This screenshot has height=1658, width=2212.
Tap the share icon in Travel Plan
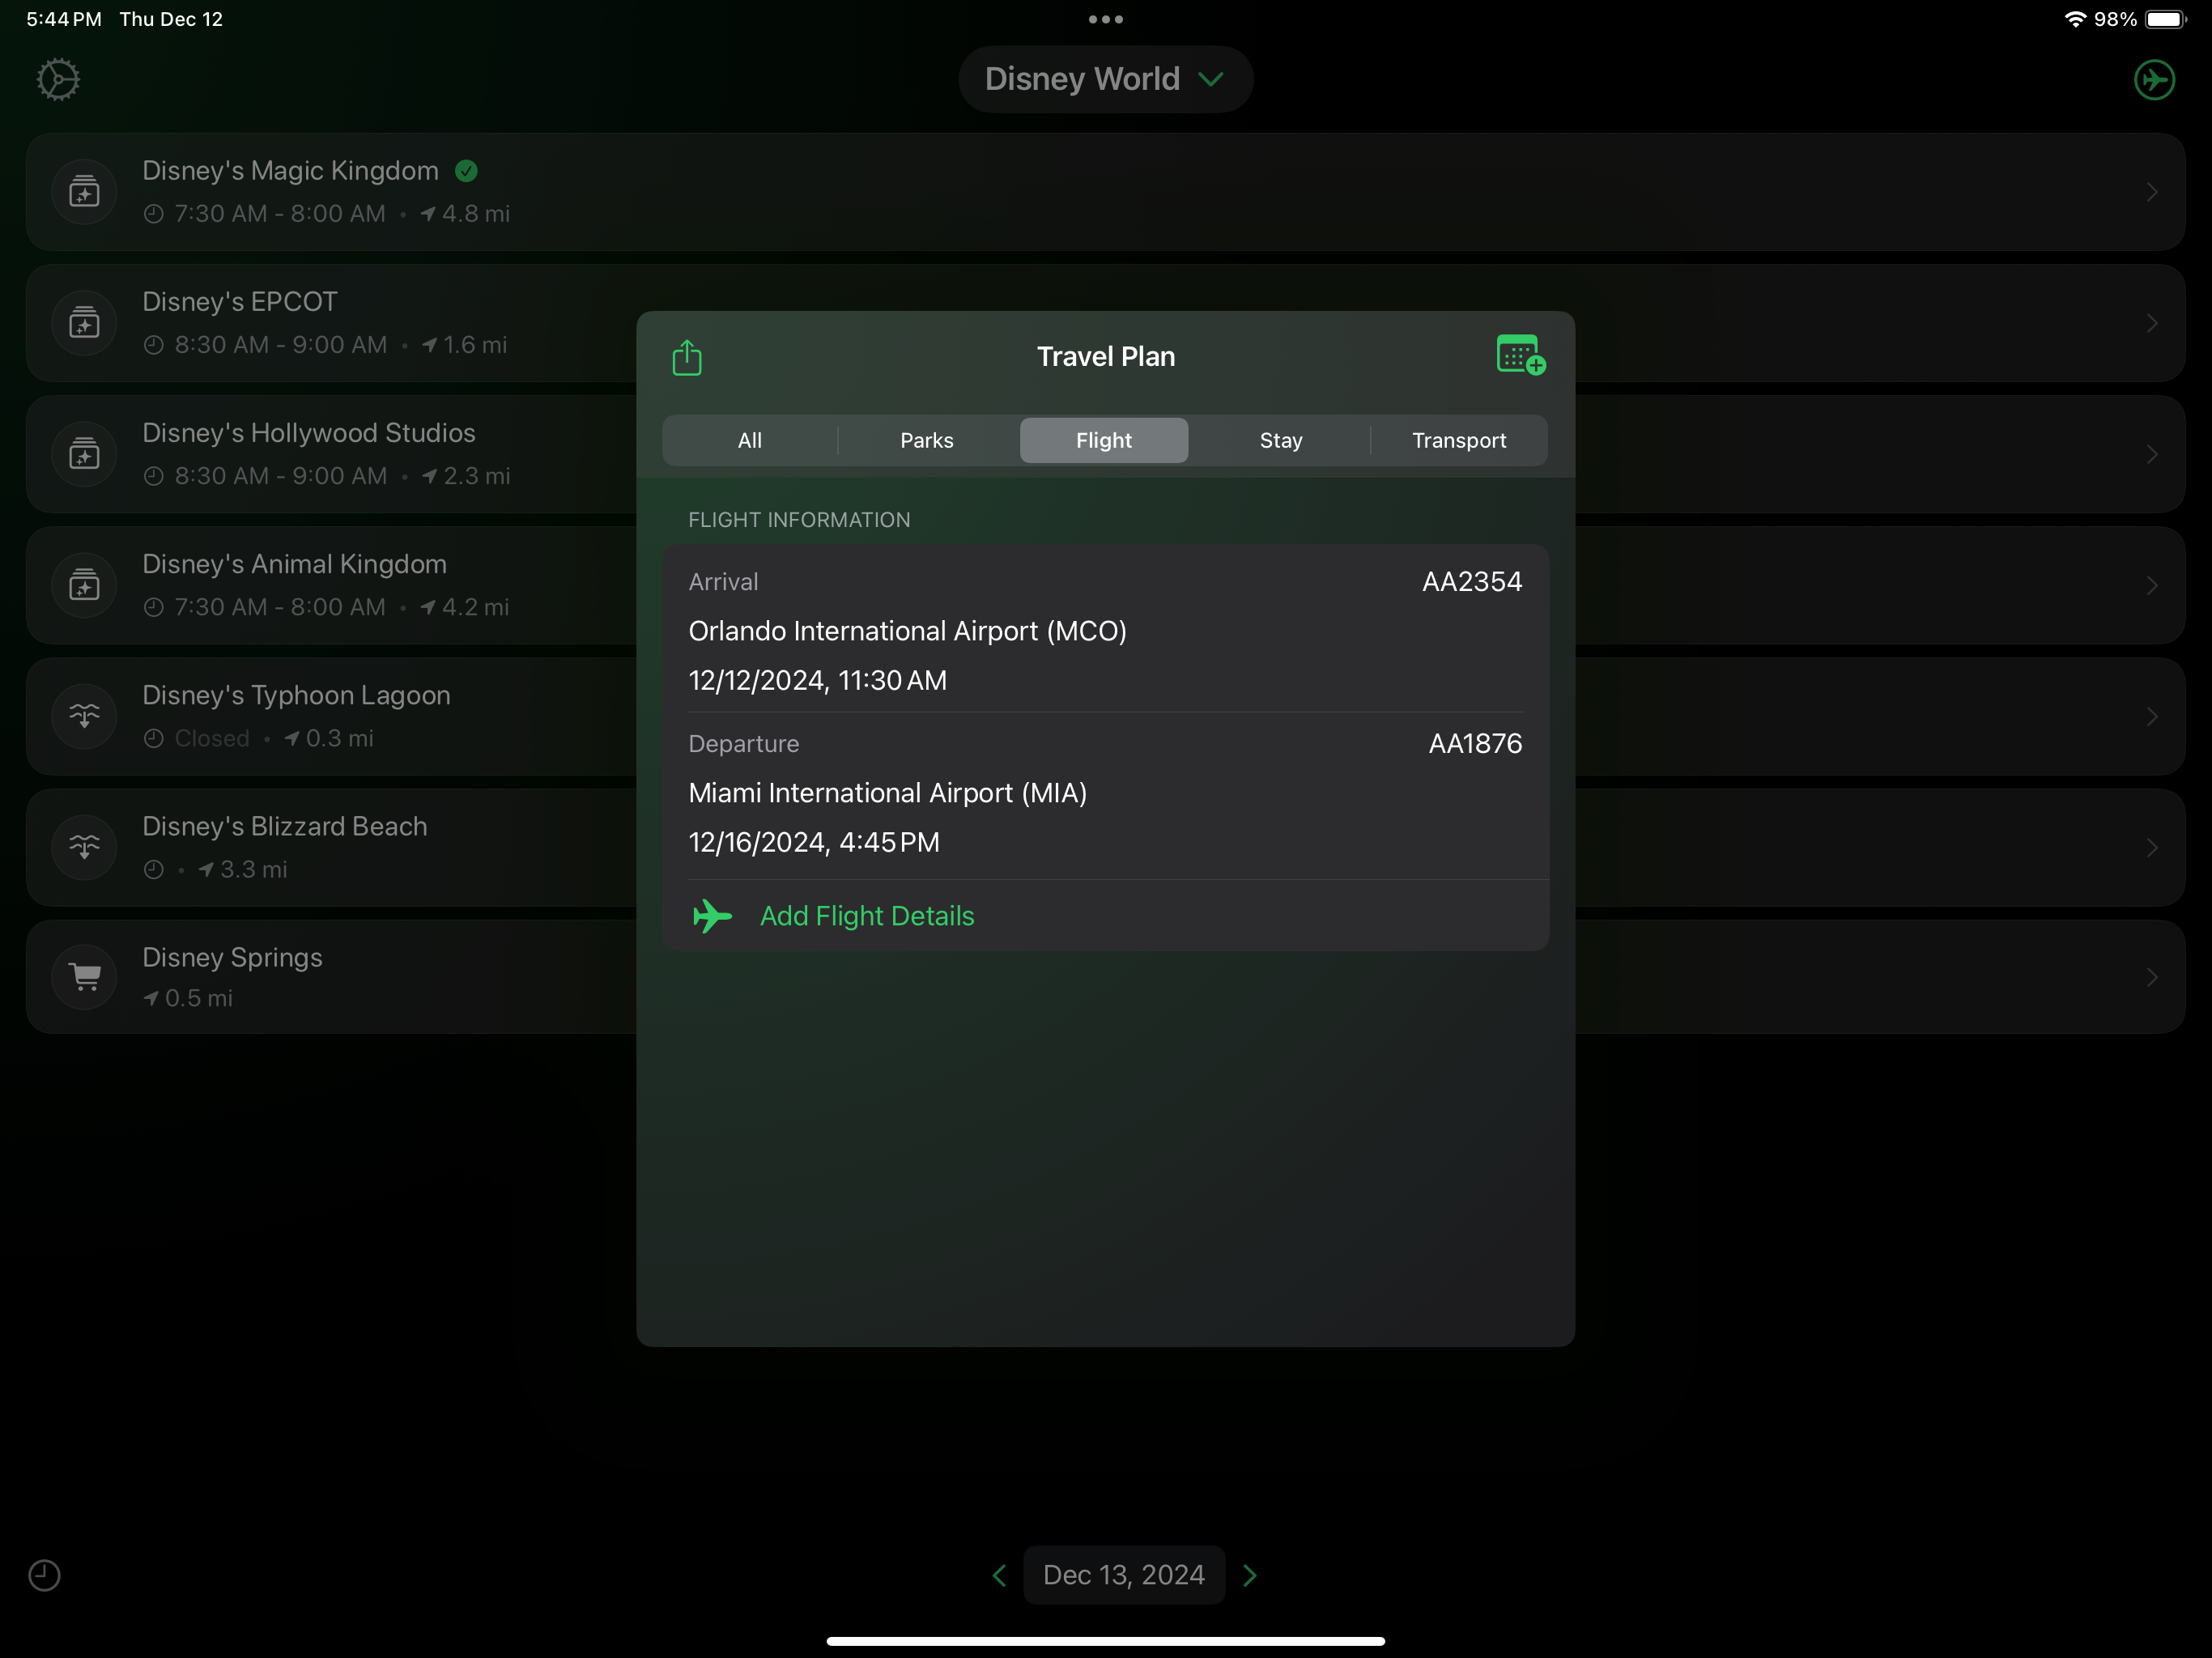[x=687, y=357]
